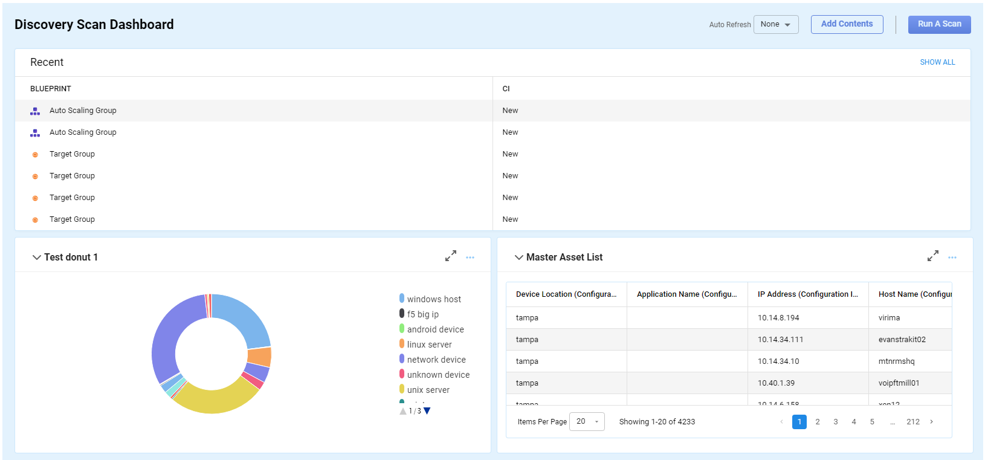Click SHOW ALL link in Recent
The height and width of the screenshot is (460, 985).
937,62
